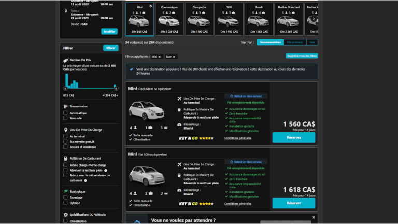Click the Effacer filter button
This screenshot has width=398, height=224.
pyautogui.click(x=111, y=48)
